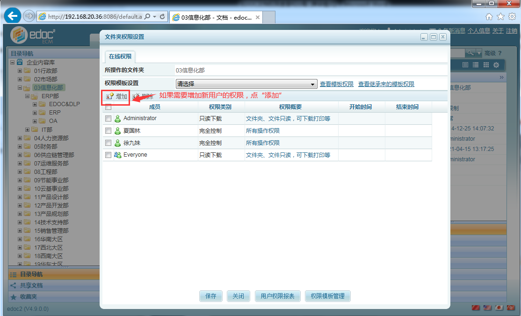Select the Japanese flag language icon
521x316 pixels.
tap(499, 308)
